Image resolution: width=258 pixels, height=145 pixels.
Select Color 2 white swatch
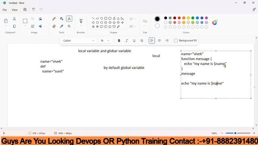point(157,26)
